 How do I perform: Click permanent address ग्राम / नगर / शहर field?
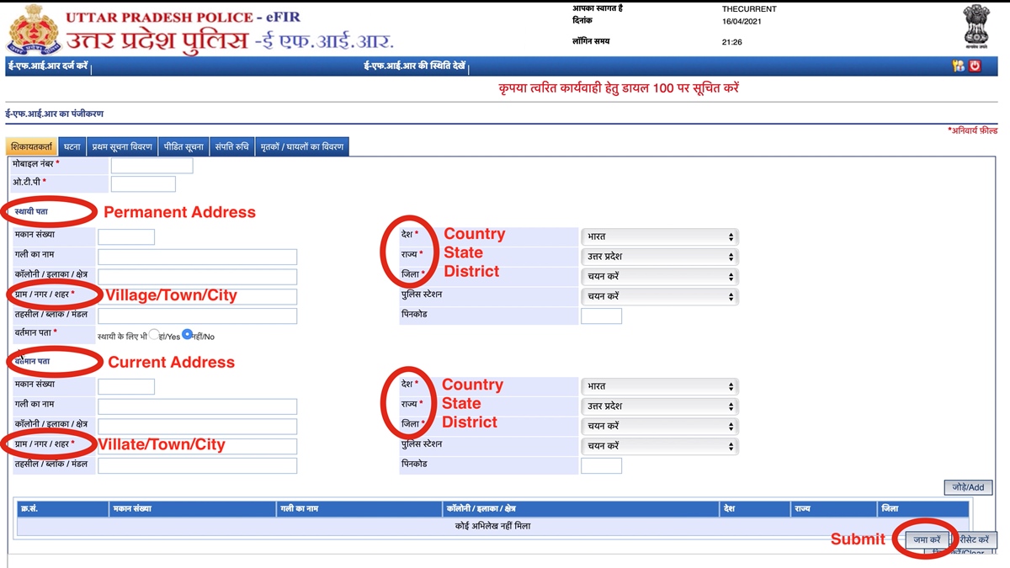pyautogui.click(x=198, y=296)
